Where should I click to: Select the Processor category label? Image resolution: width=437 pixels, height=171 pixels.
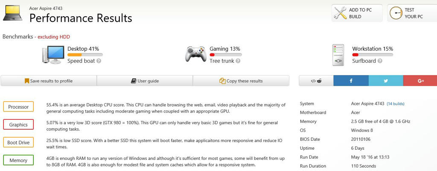coord(18,107)
